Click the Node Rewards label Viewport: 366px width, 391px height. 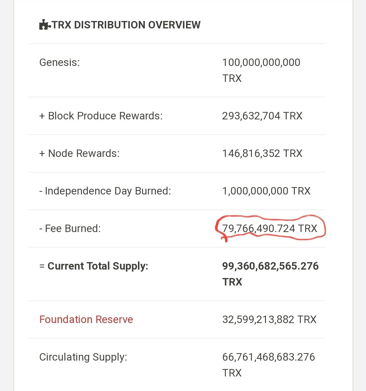tap(79, 153)
